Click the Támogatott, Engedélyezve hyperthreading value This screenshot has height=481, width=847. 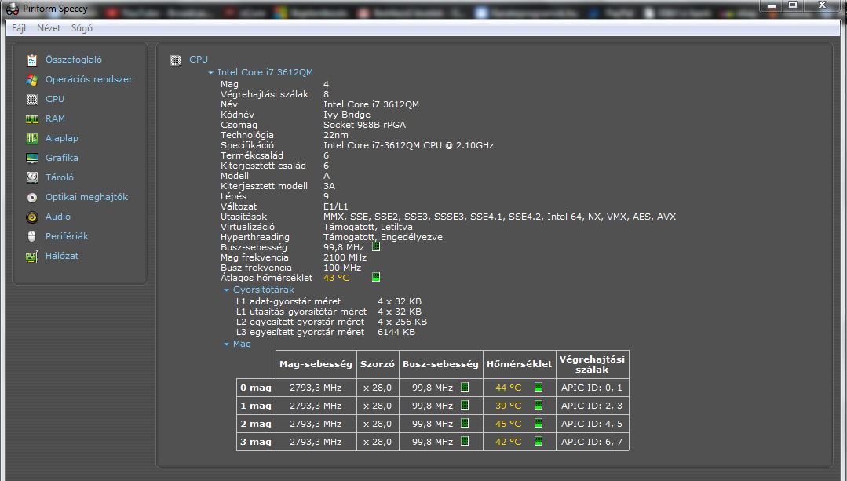click(x=383, y=237)
